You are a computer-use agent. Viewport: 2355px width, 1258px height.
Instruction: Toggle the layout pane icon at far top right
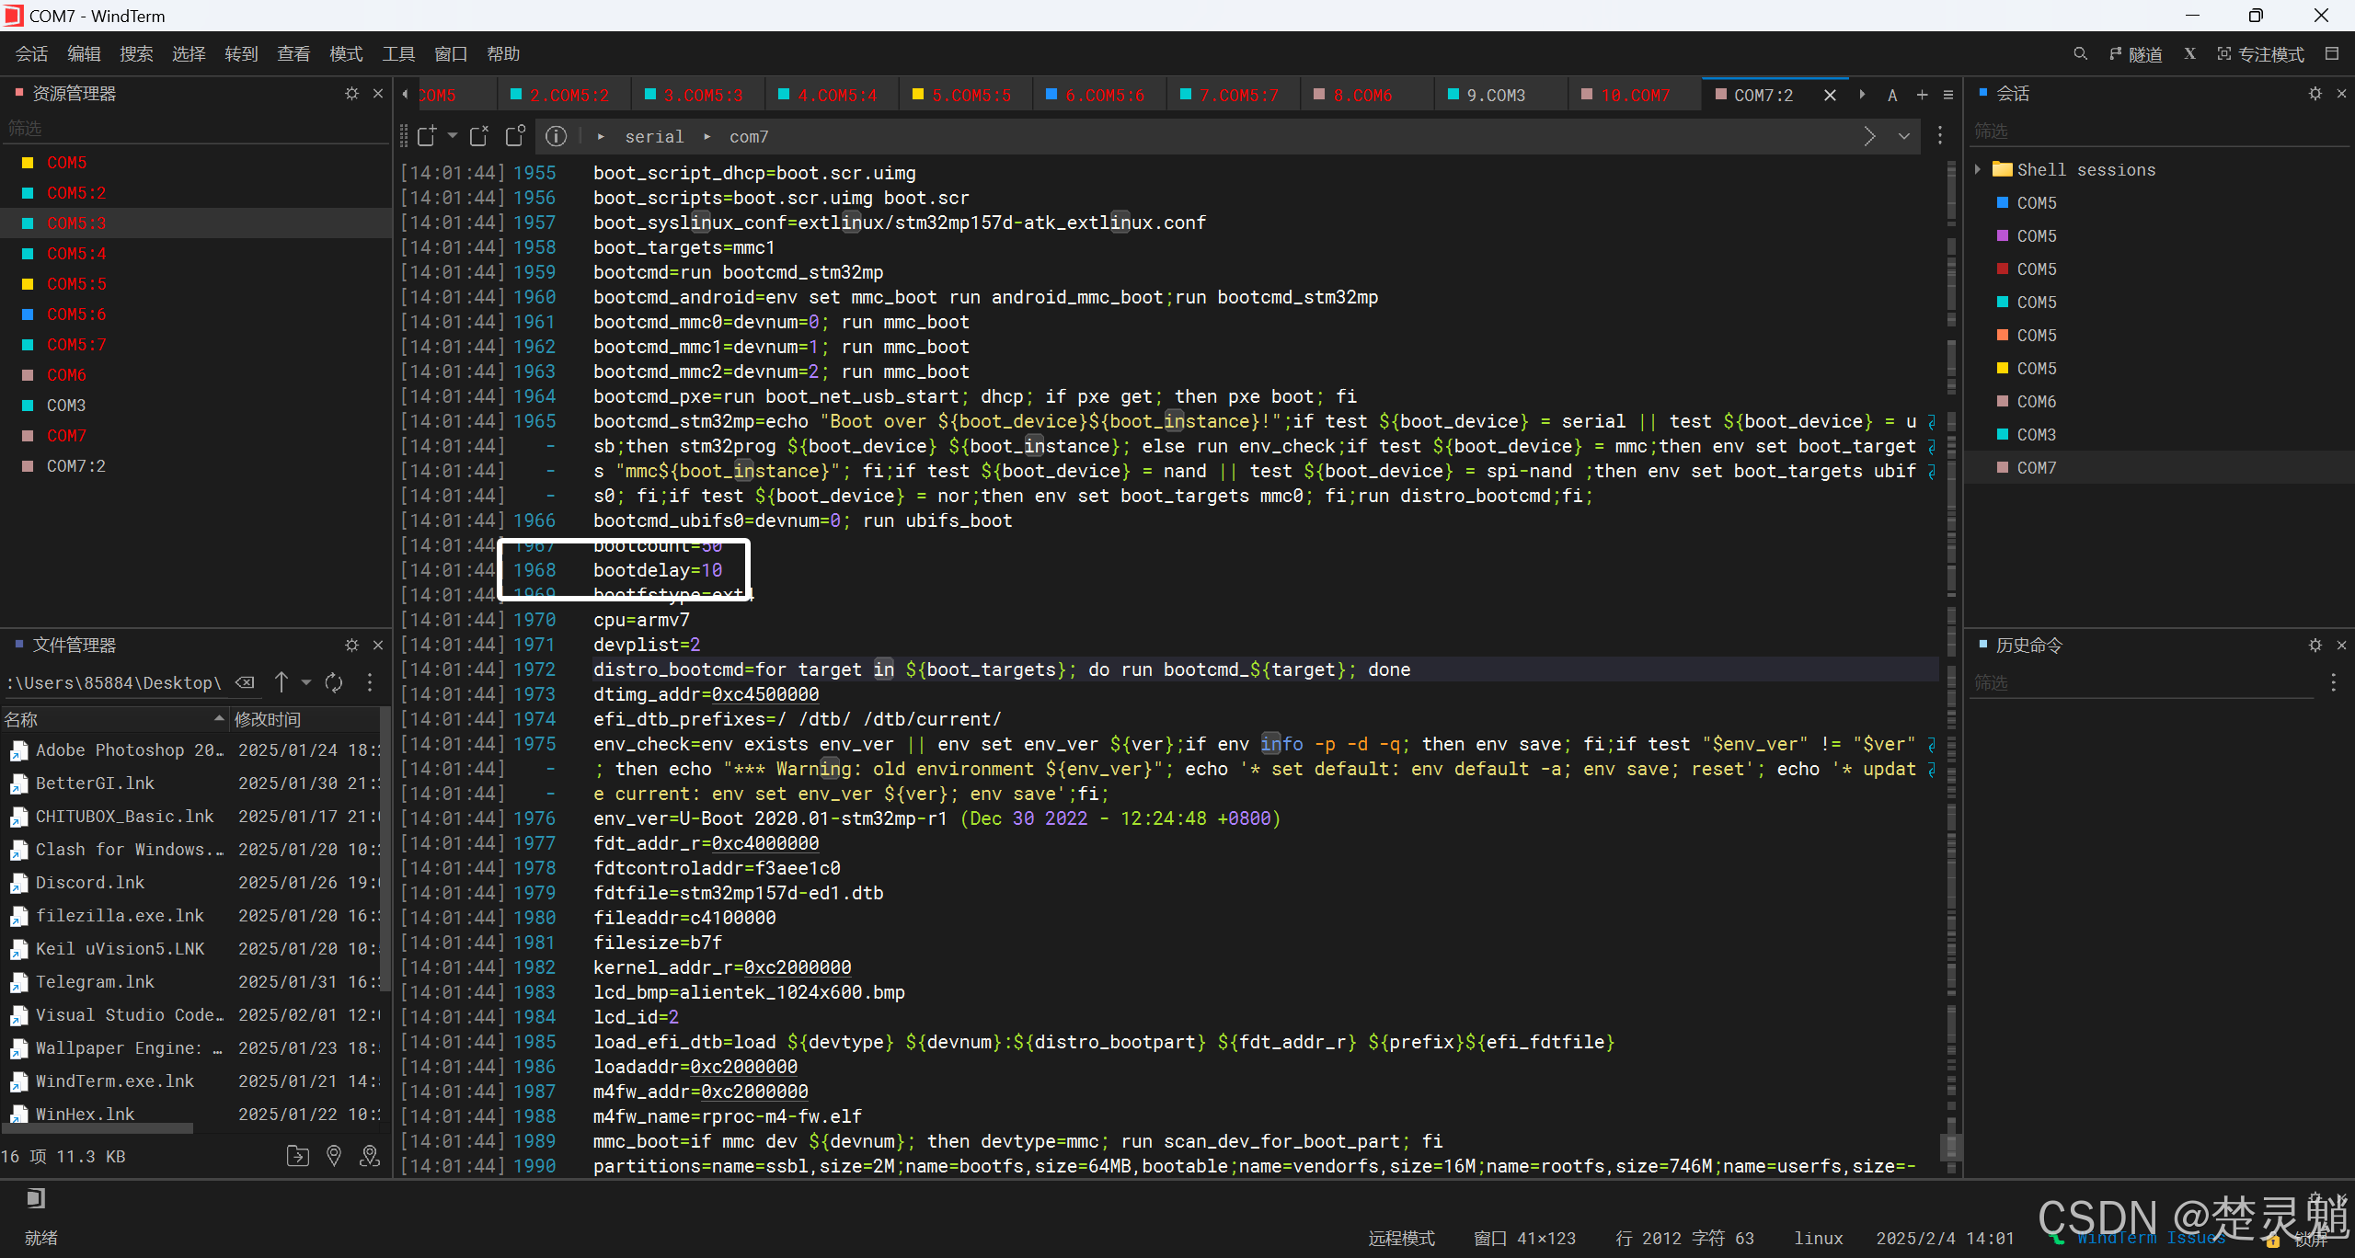[x=2332, y=54]
